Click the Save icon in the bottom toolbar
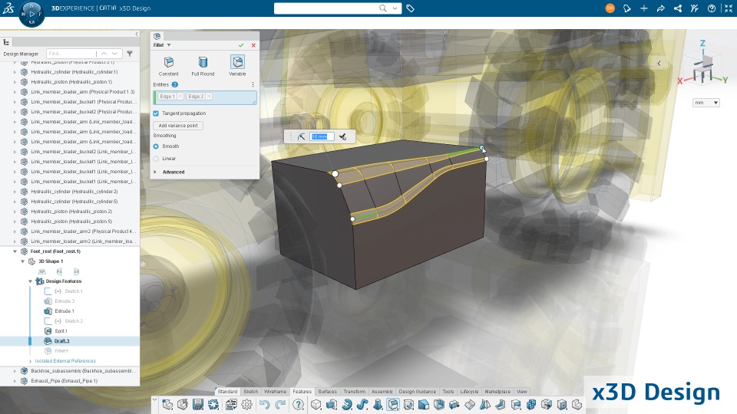Screen dimensions: 737x414 tap(198, 404)
